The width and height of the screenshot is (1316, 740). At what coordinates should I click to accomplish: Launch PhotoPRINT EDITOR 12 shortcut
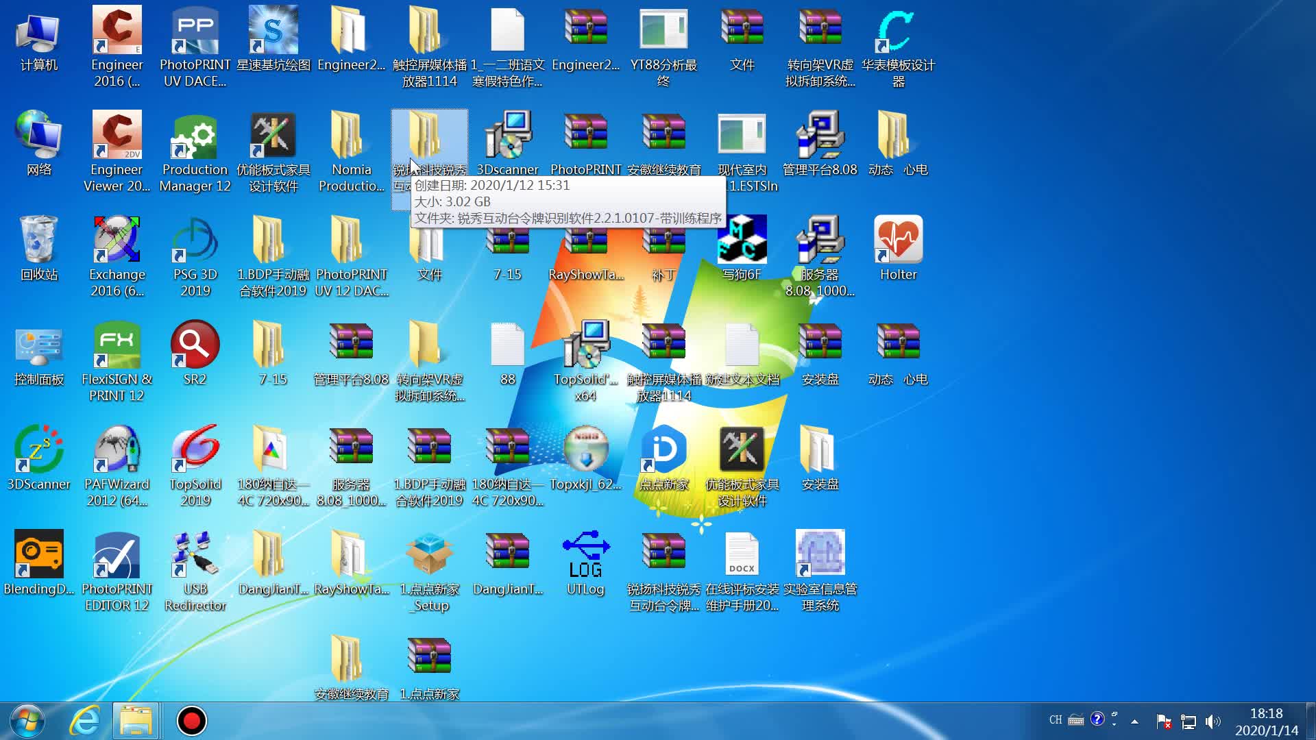(x=117, y=571)
